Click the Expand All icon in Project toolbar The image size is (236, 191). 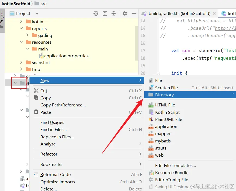105,14
